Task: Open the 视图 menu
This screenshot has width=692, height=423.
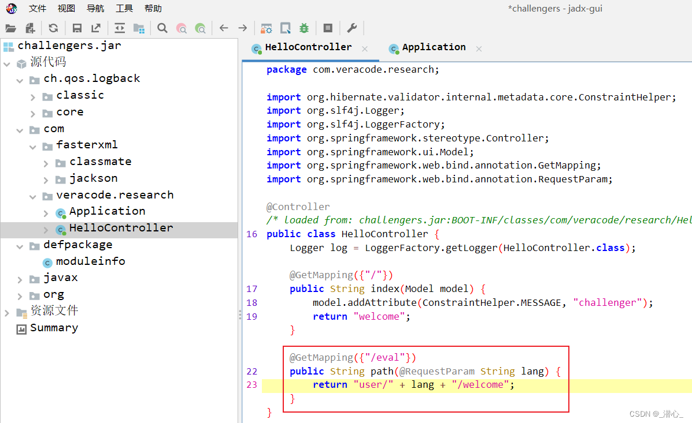Action: (x=66, y=9)
